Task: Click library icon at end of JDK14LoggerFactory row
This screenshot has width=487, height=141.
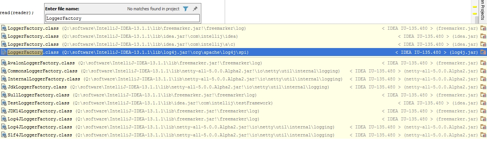Action: coord(483,111)
